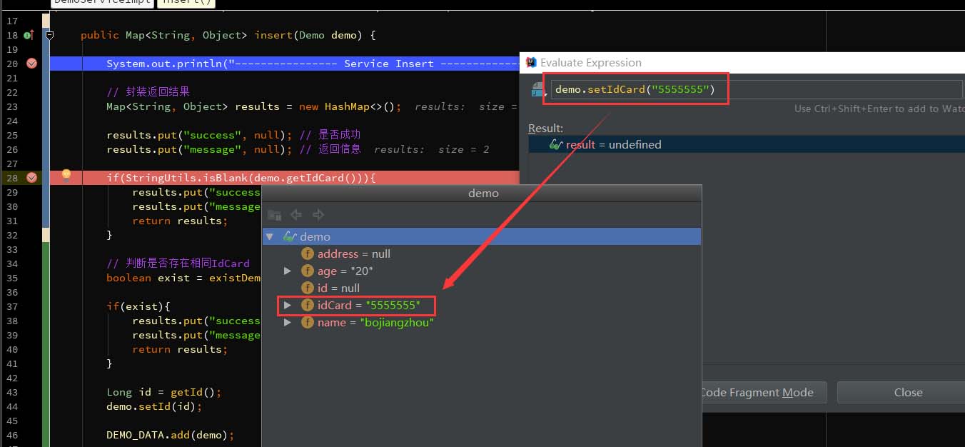Select the result = undefined row
965x447 pixels.
[747, 144]
